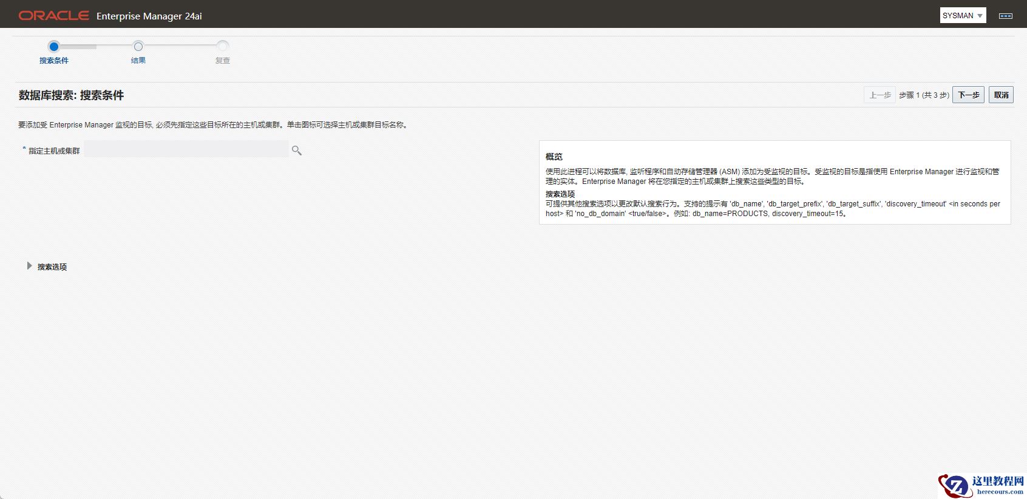Open the SYSMAN user dropdown

(963, 16)
